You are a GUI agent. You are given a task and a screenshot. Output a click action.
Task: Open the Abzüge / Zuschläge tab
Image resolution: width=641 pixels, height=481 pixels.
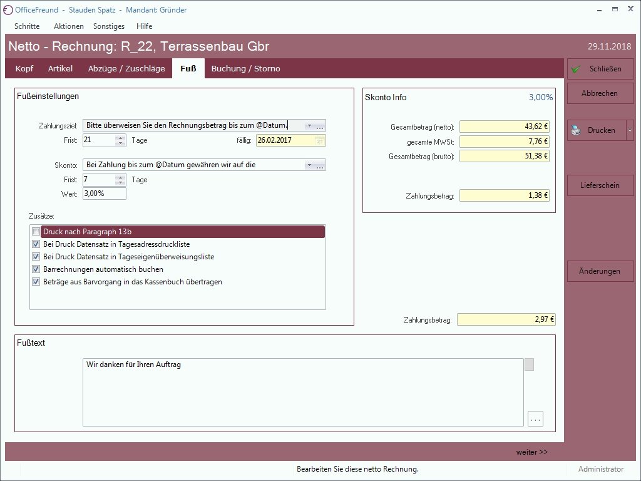coord(126,68)
